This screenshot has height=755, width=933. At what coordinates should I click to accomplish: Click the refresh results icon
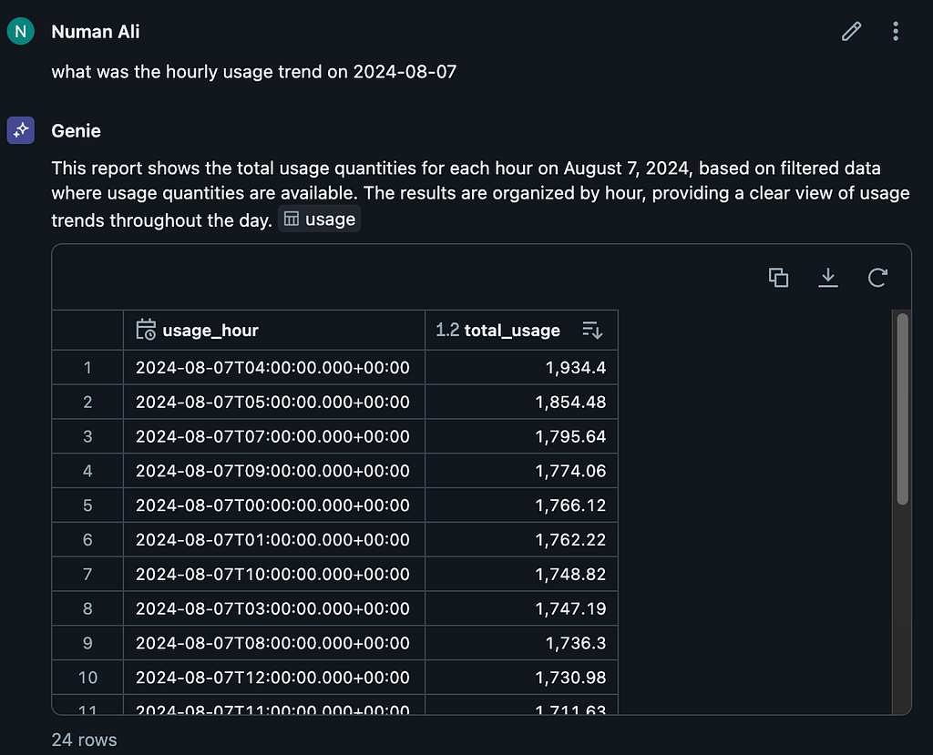coord(877,278)
